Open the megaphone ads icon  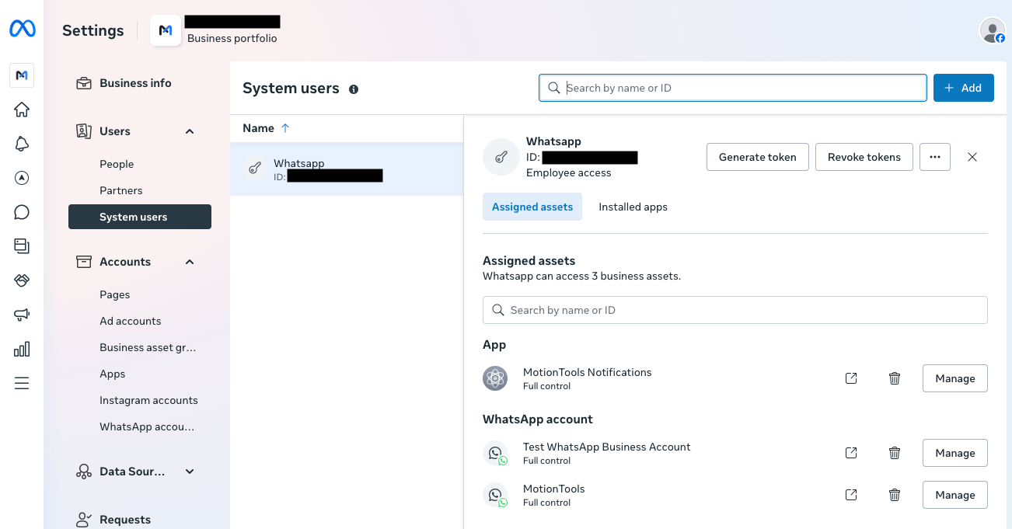click(22, 315)
